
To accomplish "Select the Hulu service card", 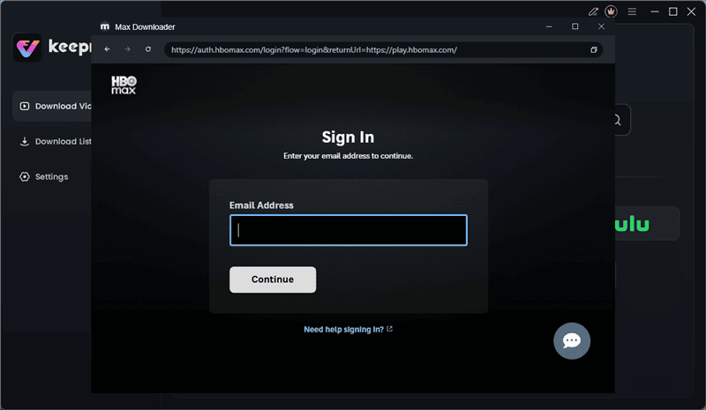I will click(x=648, y=224).
